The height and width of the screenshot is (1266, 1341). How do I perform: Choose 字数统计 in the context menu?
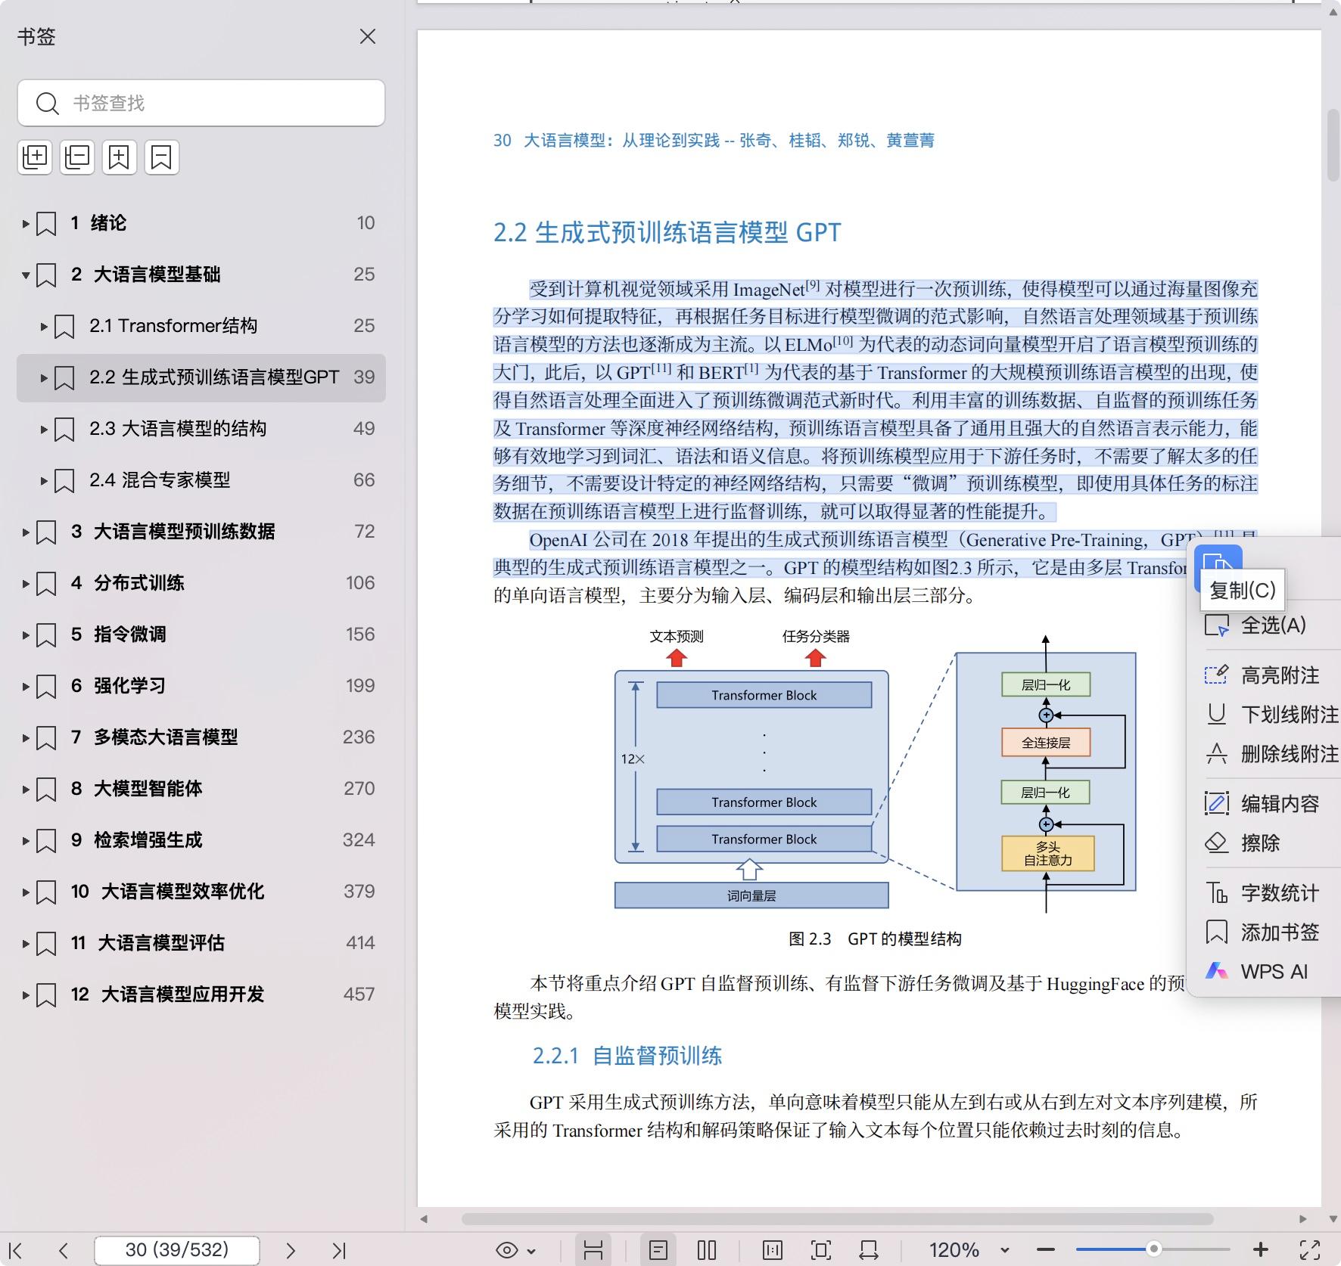click(x=1279, y=893)
